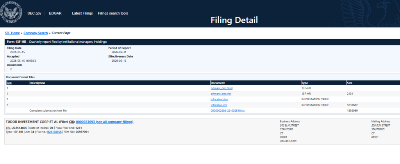Select film number 26987091
Image resolution: width=400 pixels, height=164 pixels.
(82, 132)
